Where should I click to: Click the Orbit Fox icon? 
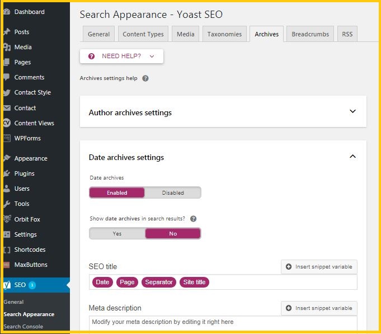pos(7,219)
